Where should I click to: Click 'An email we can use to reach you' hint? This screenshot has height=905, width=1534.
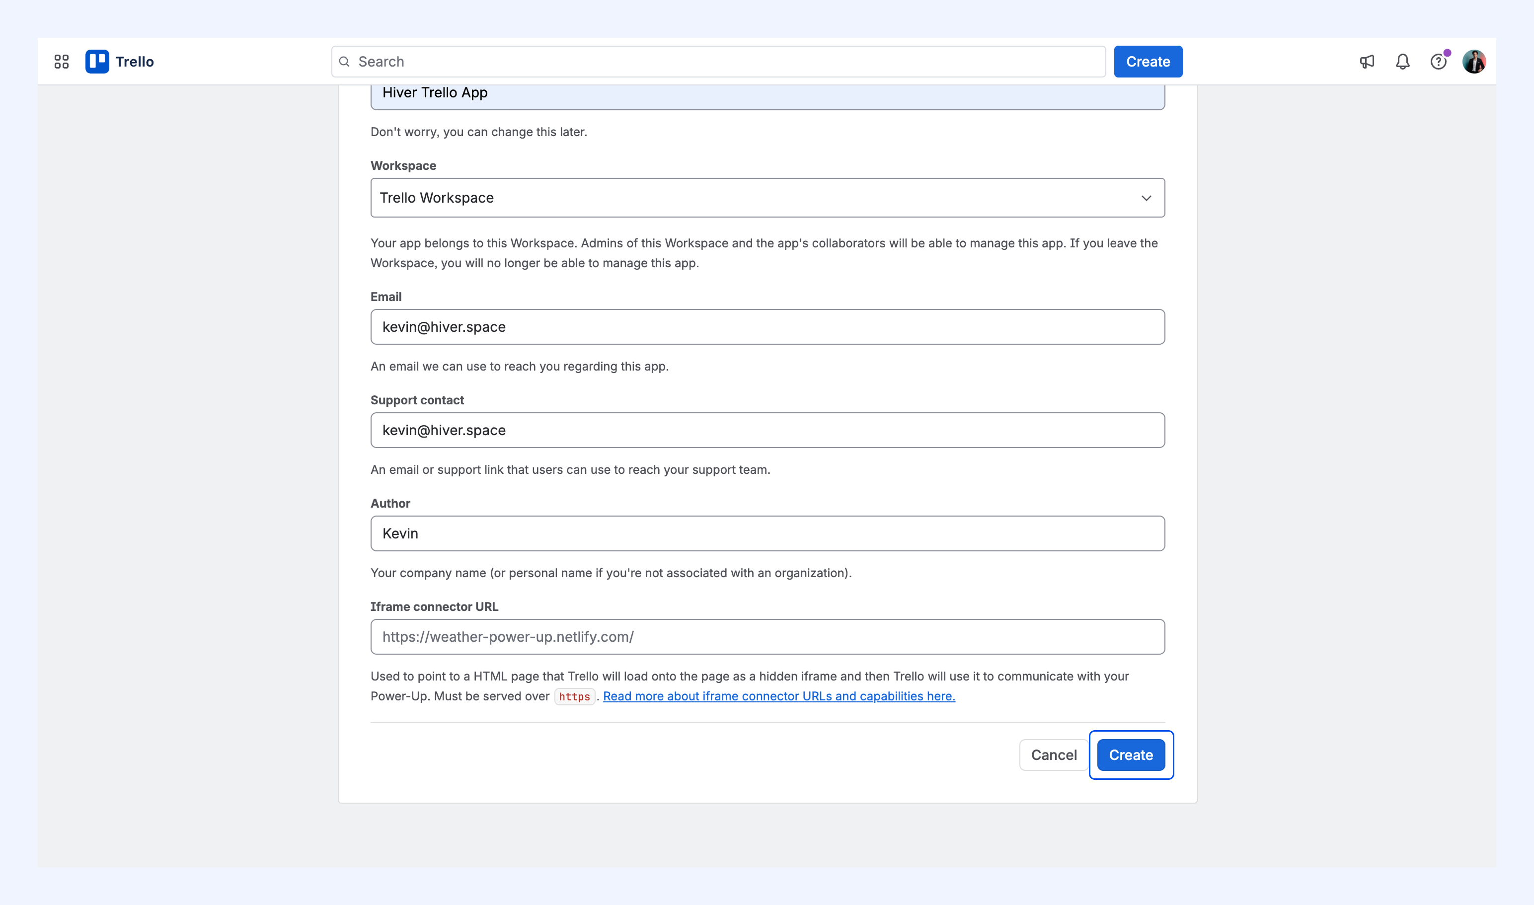click(520, 366)
